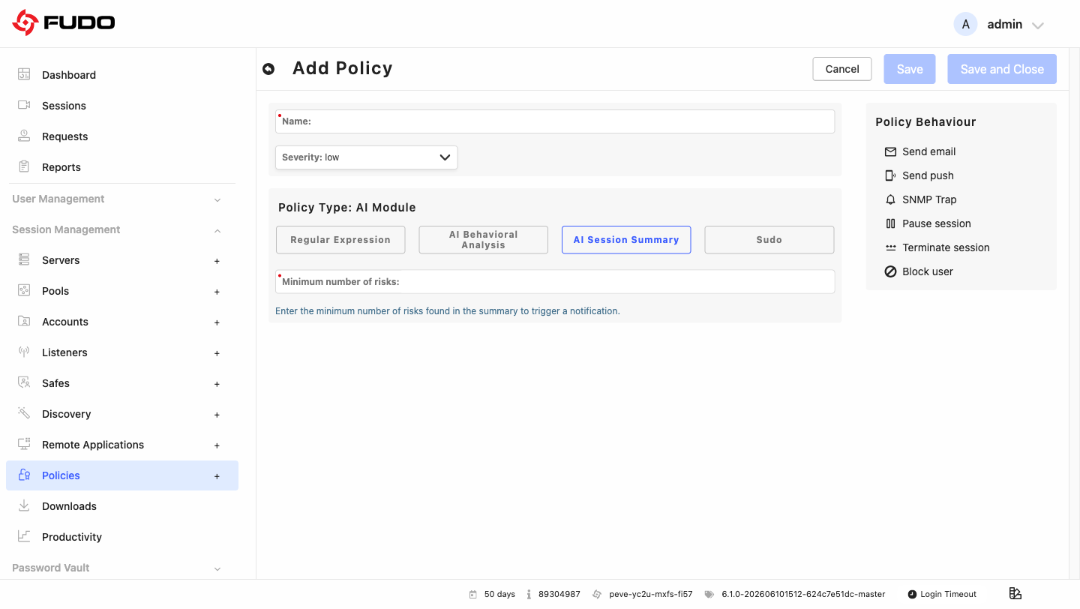The width and height of the screenshot is (1080, 609).
Task: Open the Requests page
Action: click(x=65, y=136)
